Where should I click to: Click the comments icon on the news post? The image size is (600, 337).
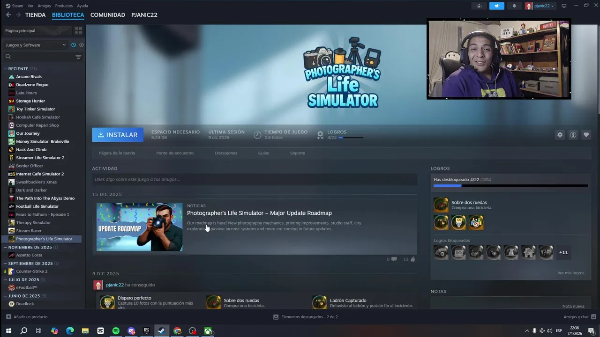[394, 259]
